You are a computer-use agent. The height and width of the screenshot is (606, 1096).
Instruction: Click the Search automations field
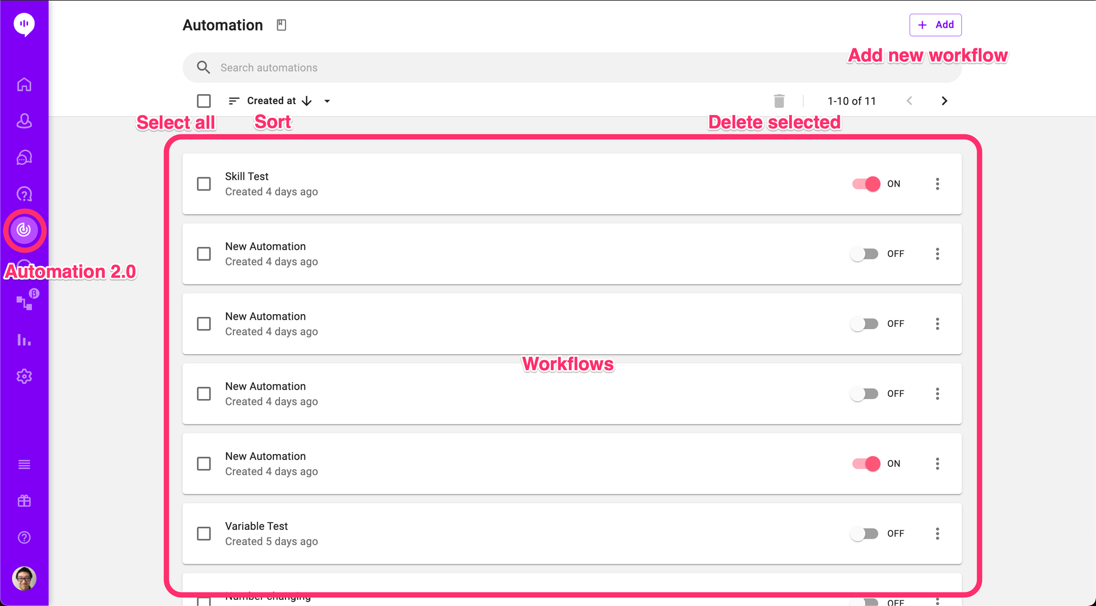pyautogui.click(x=493, y=68)
